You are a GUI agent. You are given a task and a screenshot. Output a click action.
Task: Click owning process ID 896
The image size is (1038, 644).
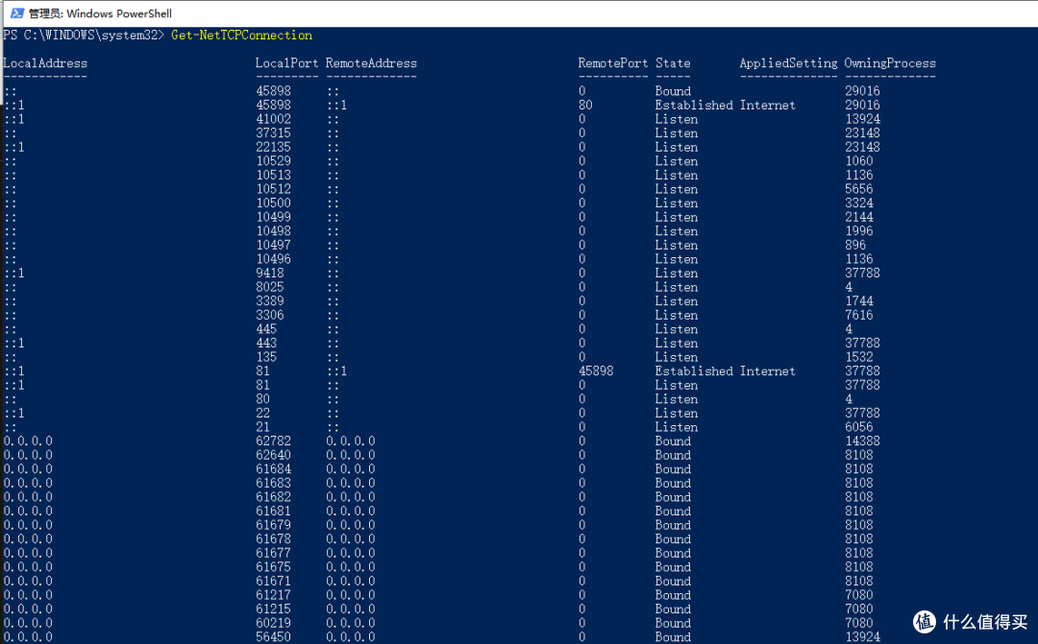tap(855, 245)
